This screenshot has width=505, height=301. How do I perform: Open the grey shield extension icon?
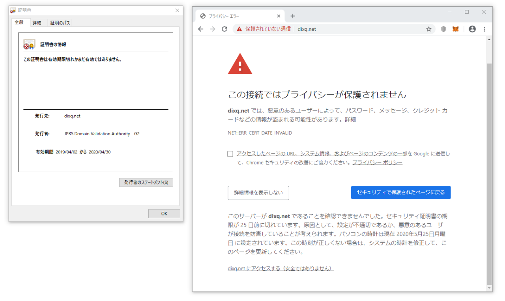click(443, 29)
